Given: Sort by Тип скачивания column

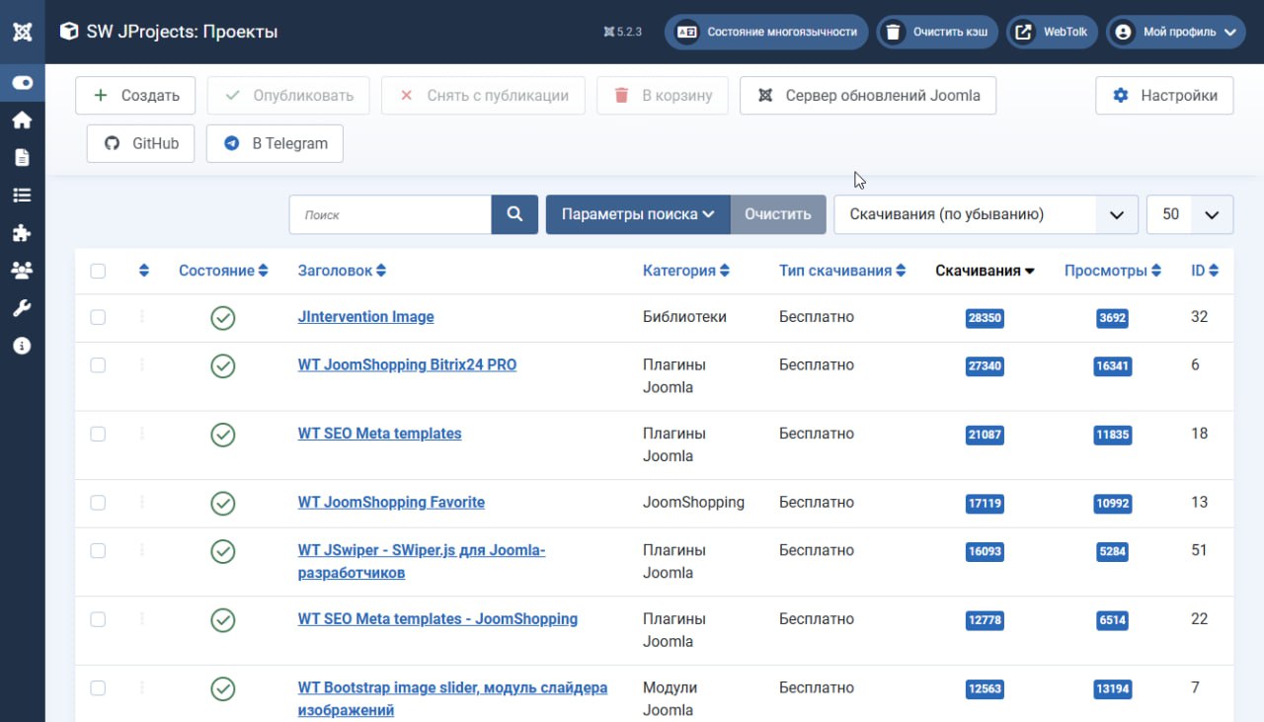Looking at the screenshot, I should (x=842, y=271).
